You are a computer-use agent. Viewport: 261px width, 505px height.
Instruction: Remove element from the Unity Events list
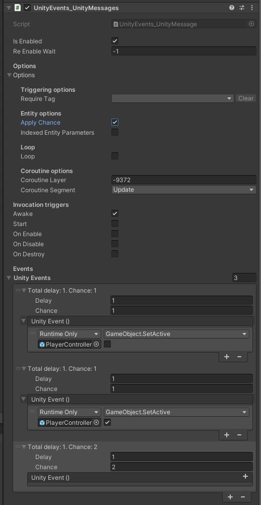coord(243,497)
